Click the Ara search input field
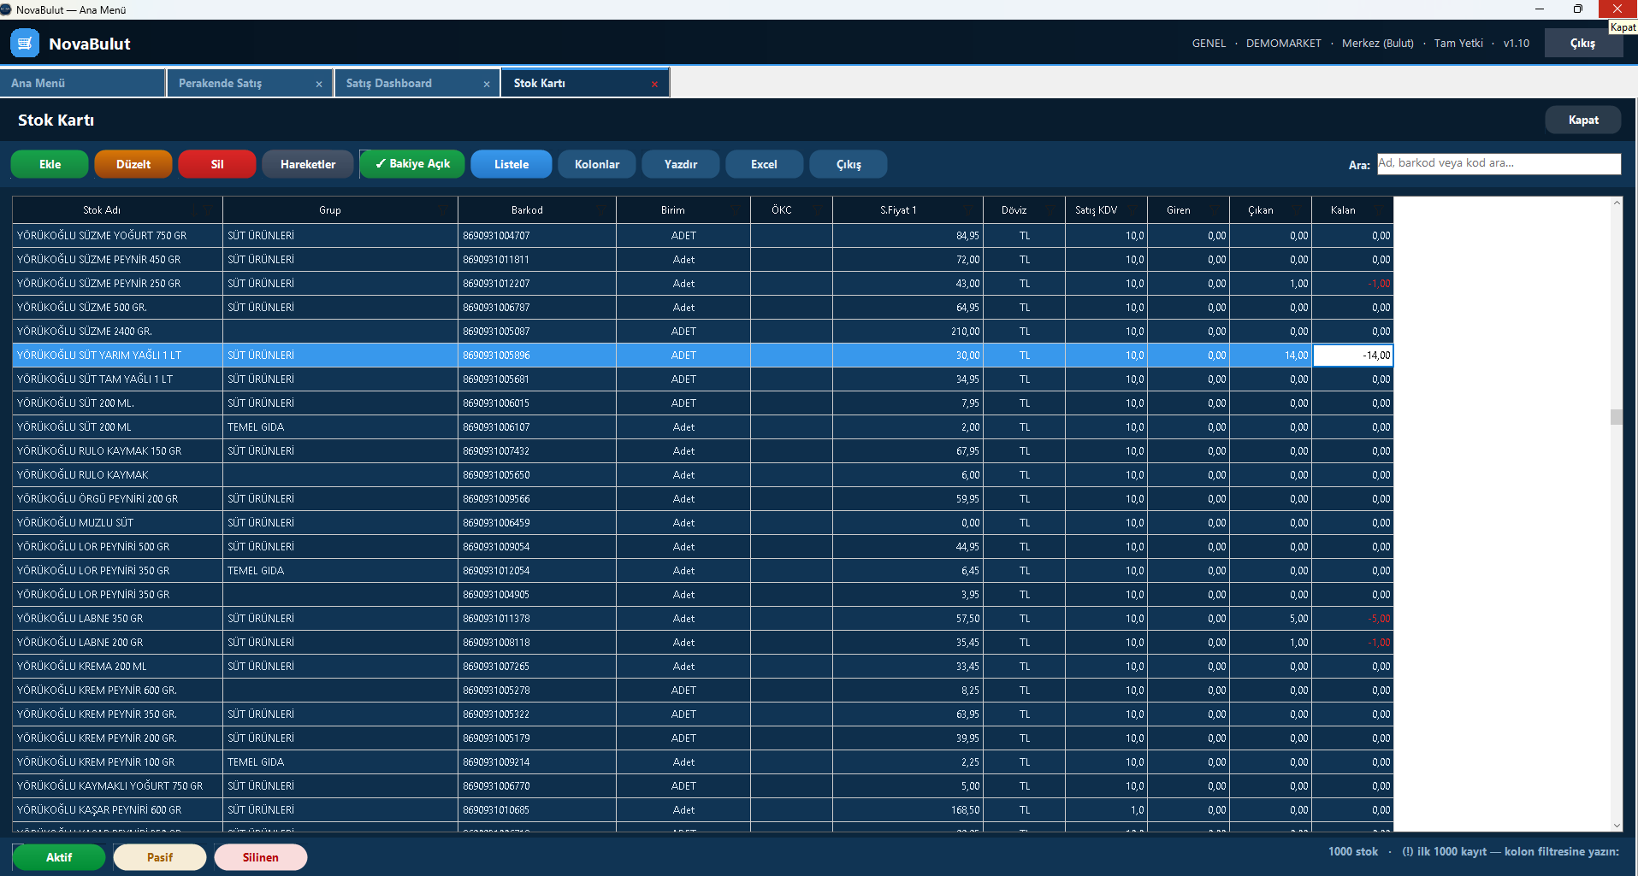This screenshot has width=1638, height=876. point(1499,163)
